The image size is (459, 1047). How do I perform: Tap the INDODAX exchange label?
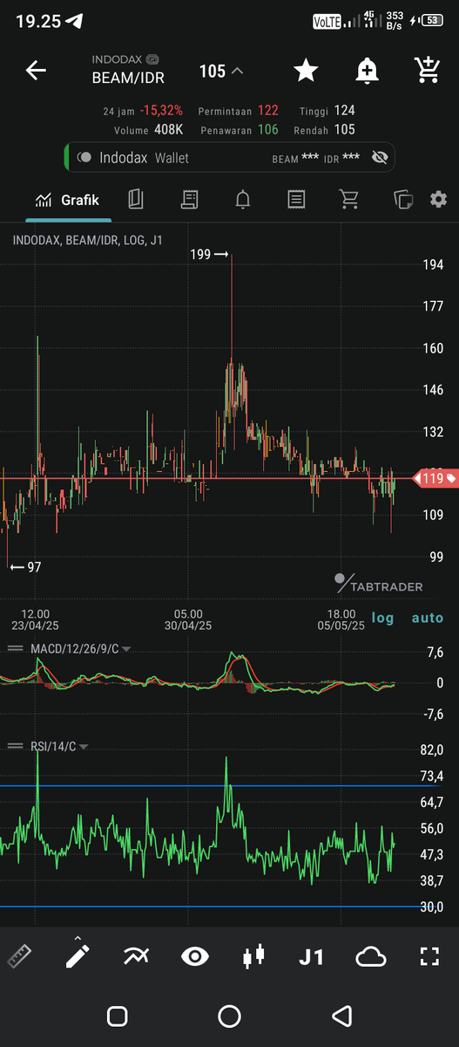point(117,59)
